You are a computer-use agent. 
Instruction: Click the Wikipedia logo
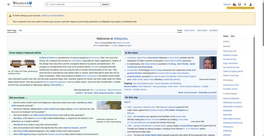click(x=22, y=4)
